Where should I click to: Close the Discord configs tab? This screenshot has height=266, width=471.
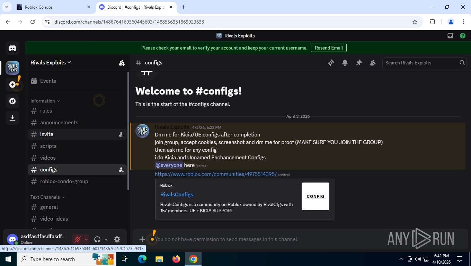[171, 7]
